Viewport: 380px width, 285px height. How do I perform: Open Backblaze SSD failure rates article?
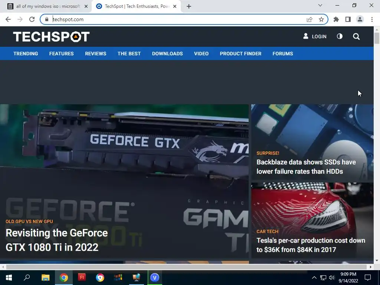pos(306,167)
